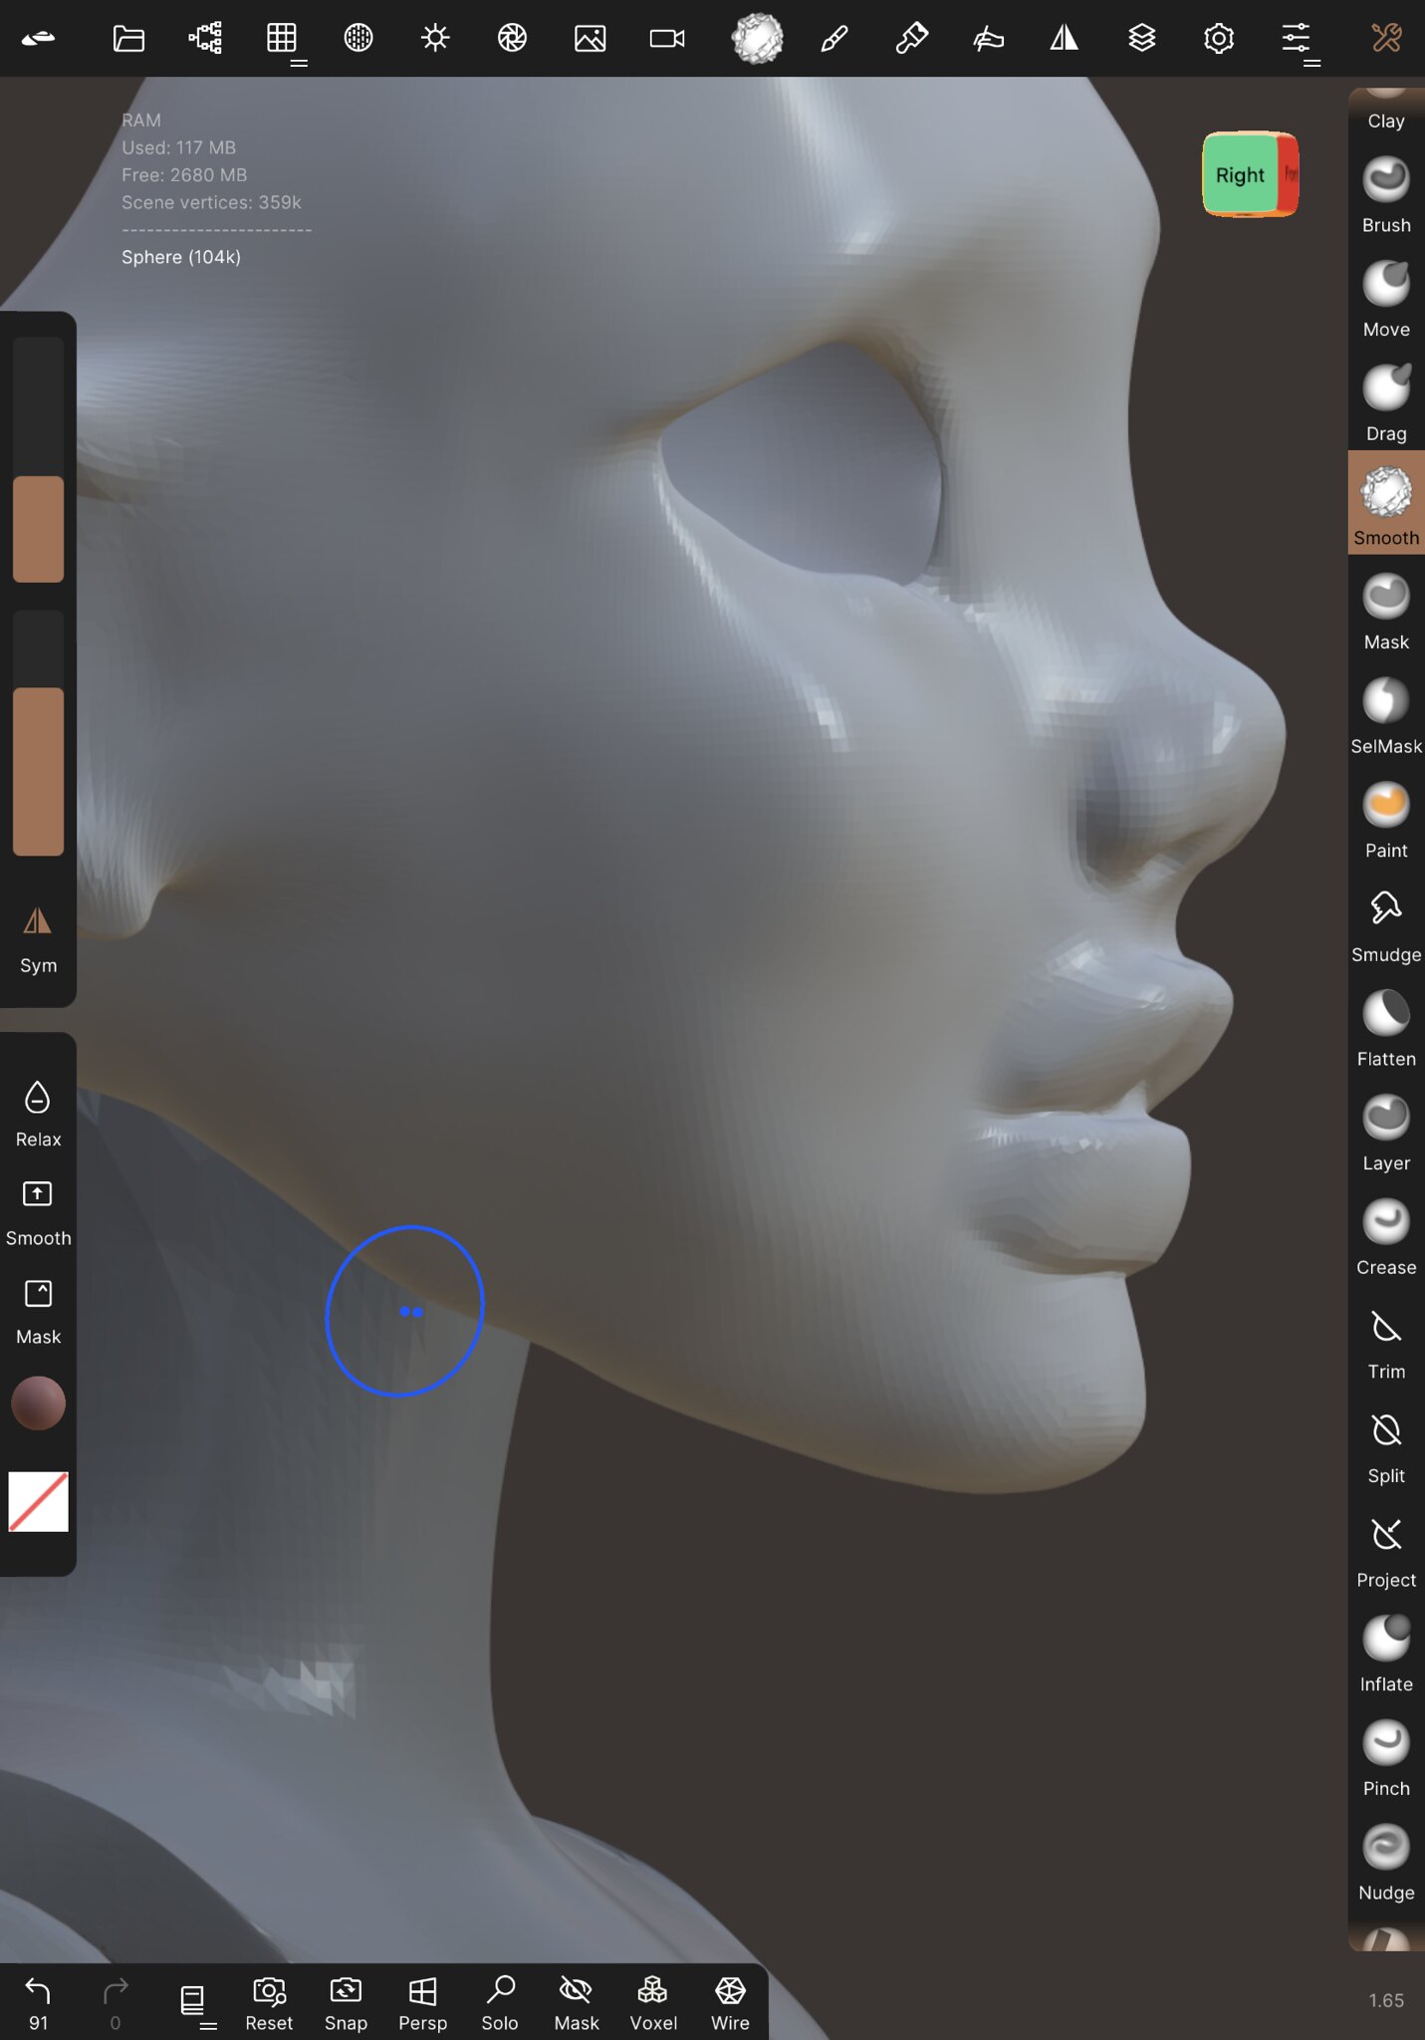Open the current Smooth tool settings
The width and height of the screenshot is (1425, 2040).
(757, 38)
